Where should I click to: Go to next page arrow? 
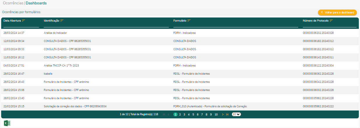click(223, 115)
